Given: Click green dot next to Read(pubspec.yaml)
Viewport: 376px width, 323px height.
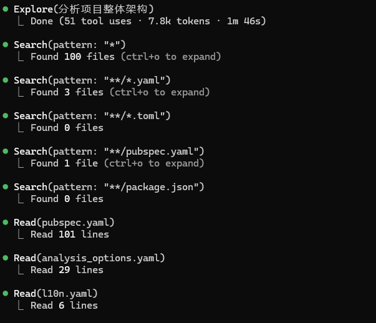Looking at the screenshot, I should (6, 222).
